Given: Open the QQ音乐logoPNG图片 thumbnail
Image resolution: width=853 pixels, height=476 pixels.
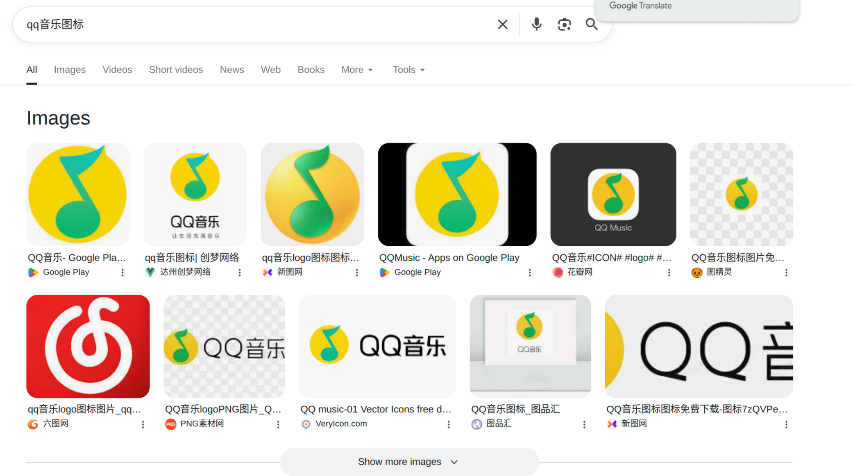Looking at the screenshot, I should (224, 346).
